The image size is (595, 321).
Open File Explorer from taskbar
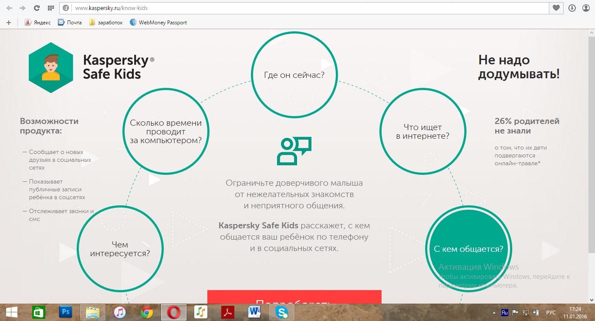pos(93,312)
